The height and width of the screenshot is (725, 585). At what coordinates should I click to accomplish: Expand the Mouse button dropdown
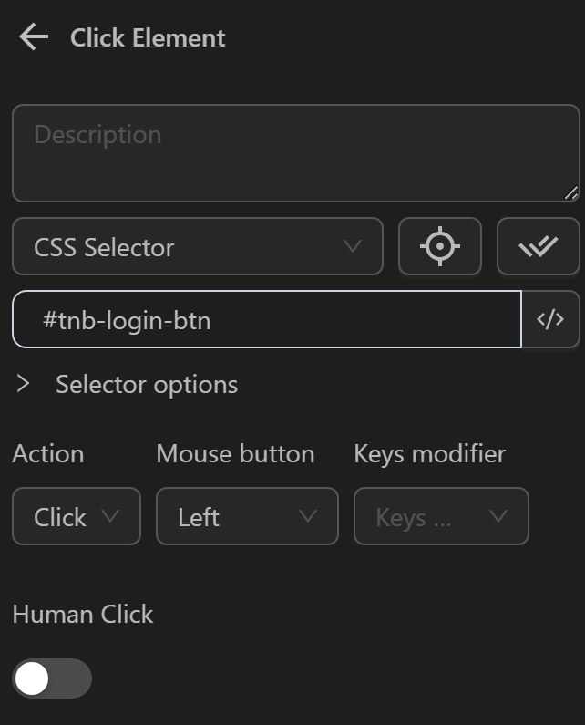pyautogui.click(x=247, y=516)
